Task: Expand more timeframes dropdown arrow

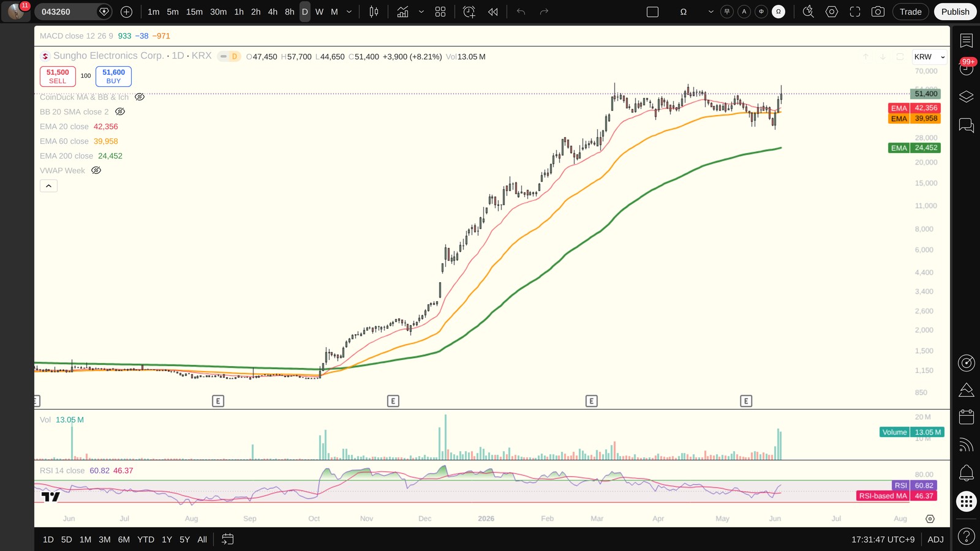Action: [349, 12]
